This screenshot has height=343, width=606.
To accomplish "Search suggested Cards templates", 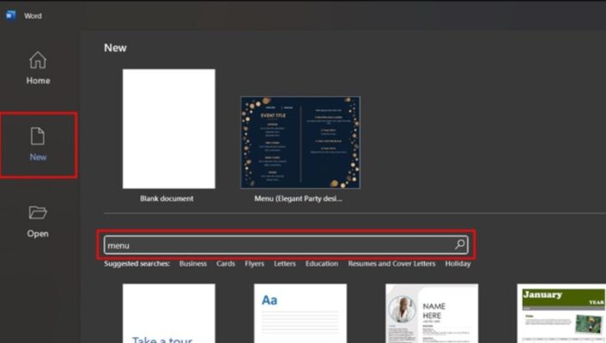I will click(226, 263).
